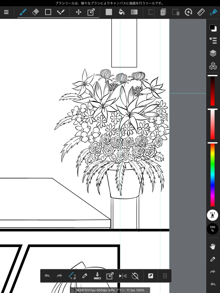Toggle brush/eraser swap in bottom toolbar
Screen dimensions: 220x293
click(72, 276)
